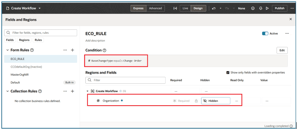Open the notifications bell icon
The width and height of the screenshot is (297, 129).
tap(261, 8)
